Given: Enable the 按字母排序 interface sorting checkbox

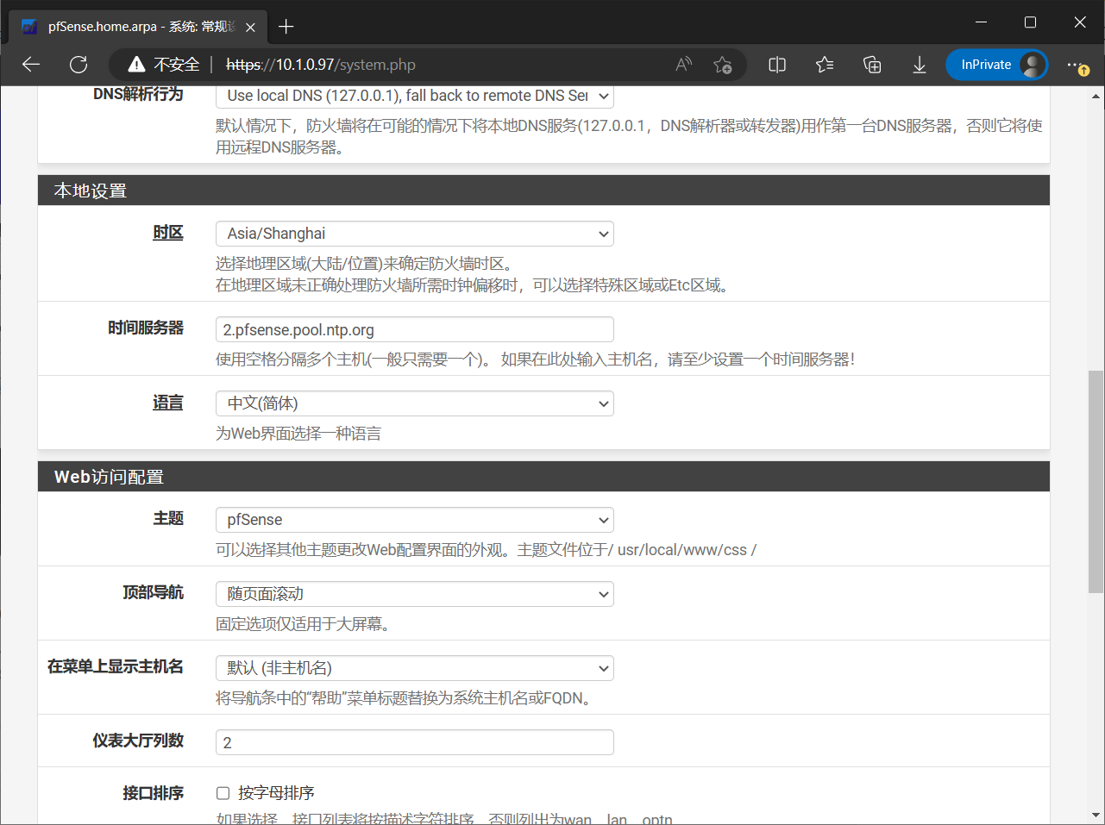Looking at the screenshot, I should click(223, 792).
